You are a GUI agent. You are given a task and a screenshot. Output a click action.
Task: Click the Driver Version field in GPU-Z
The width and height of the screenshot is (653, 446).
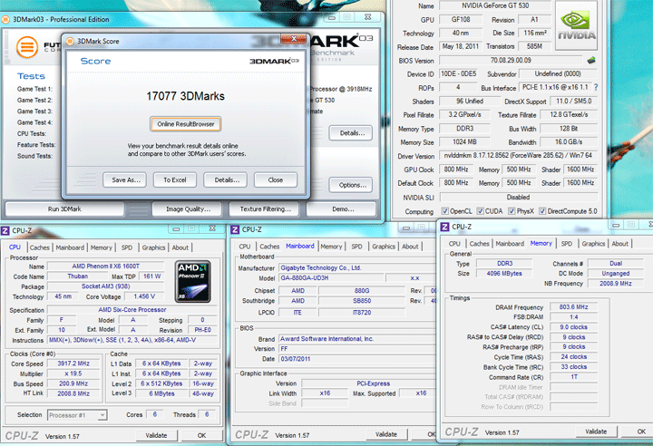click(x=519, y=155)
